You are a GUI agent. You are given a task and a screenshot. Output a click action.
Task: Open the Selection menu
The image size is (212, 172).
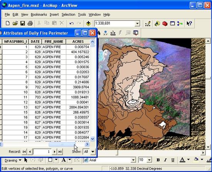[68, 15]
